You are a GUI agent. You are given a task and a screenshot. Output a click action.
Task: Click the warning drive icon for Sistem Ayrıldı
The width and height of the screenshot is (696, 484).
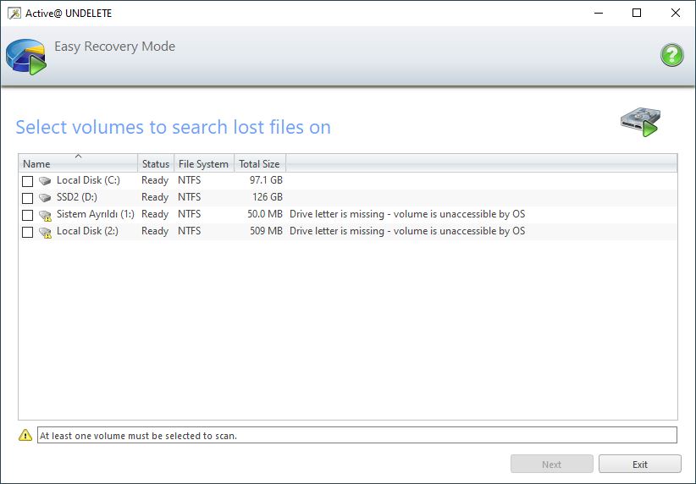[45, 215]
